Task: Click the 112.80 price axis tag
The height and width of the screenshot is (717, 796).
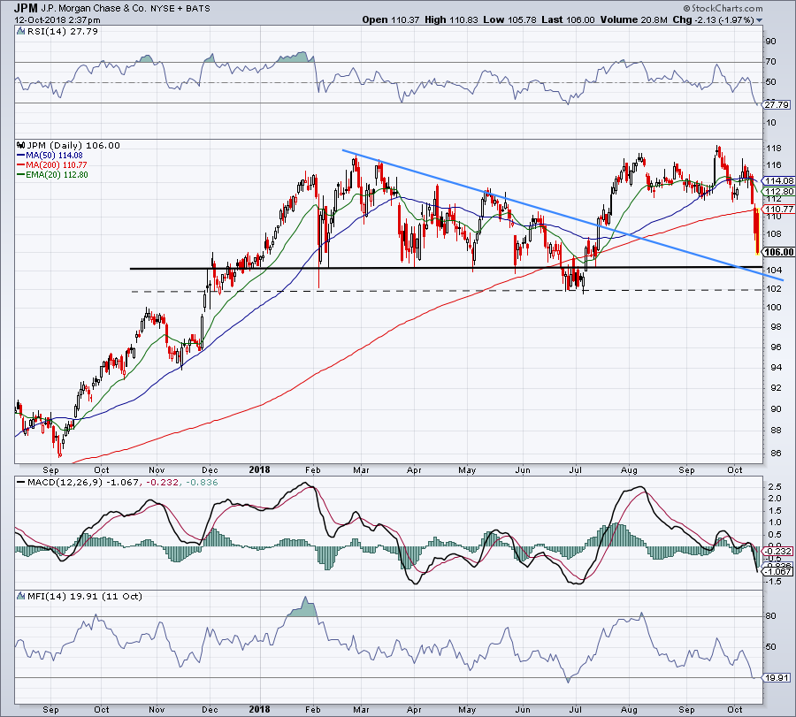Action: [x=778, y=191]
